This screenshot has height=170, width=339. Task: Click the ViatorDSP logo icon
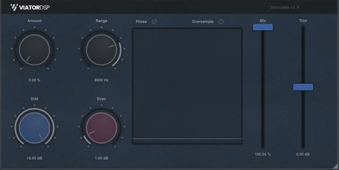pyautogui.click(x=14, y=7)
